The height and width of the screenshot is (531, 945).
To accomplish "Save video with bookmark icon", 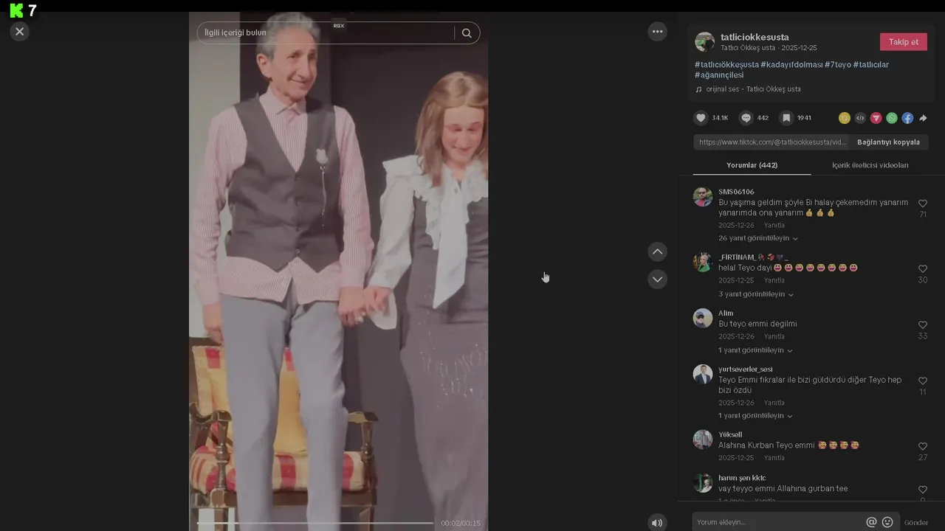I will pyautogui.click(x=786, y=118).
